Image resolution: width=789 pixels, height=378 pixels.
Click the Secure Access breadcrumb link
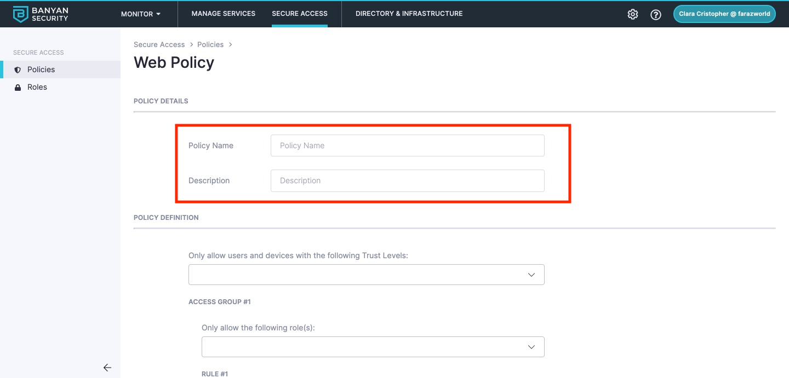(159, 44)
